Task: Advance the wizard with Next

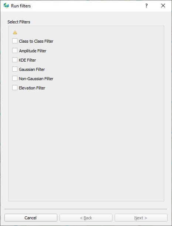Action: (141, 217)
